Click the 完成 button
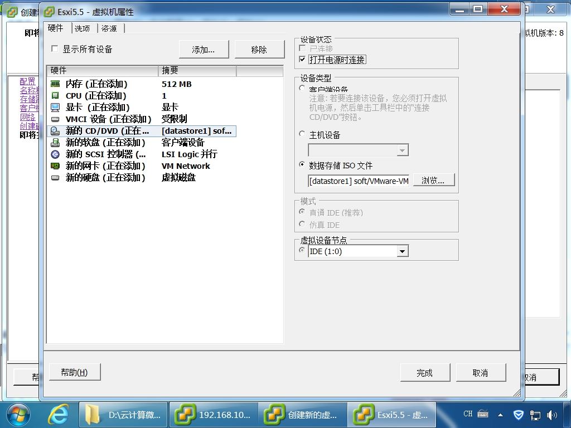Viewport: 571px width, 428px height. (425, 373)
